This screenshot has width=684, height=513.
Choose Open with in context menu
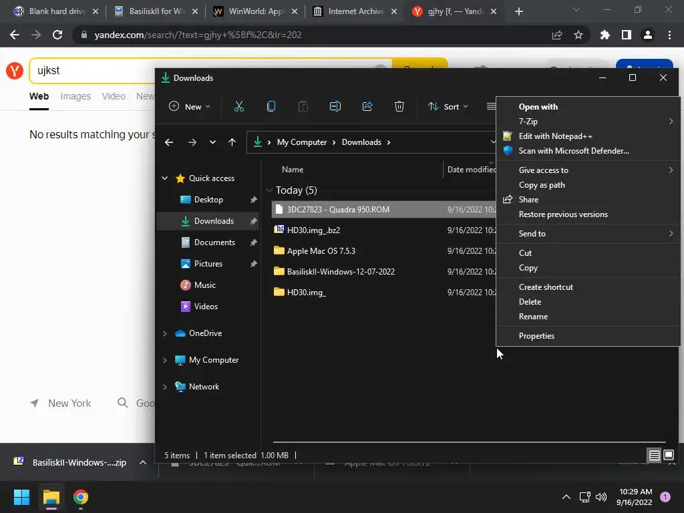click(588, 106)
